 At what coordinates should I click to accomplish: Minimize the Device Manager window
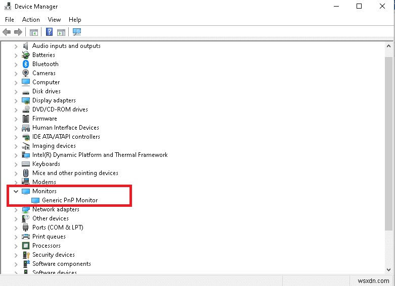(x=336, y=6)
